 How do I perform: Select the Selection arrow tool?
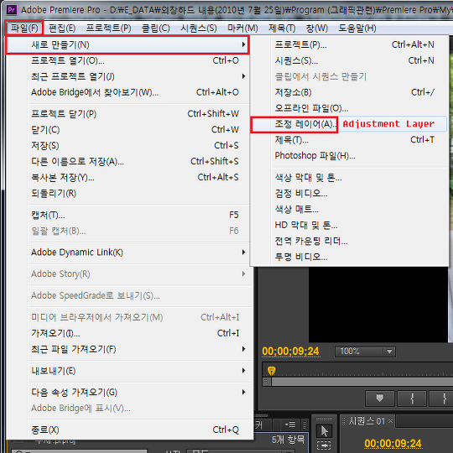(x=324, y=431)
